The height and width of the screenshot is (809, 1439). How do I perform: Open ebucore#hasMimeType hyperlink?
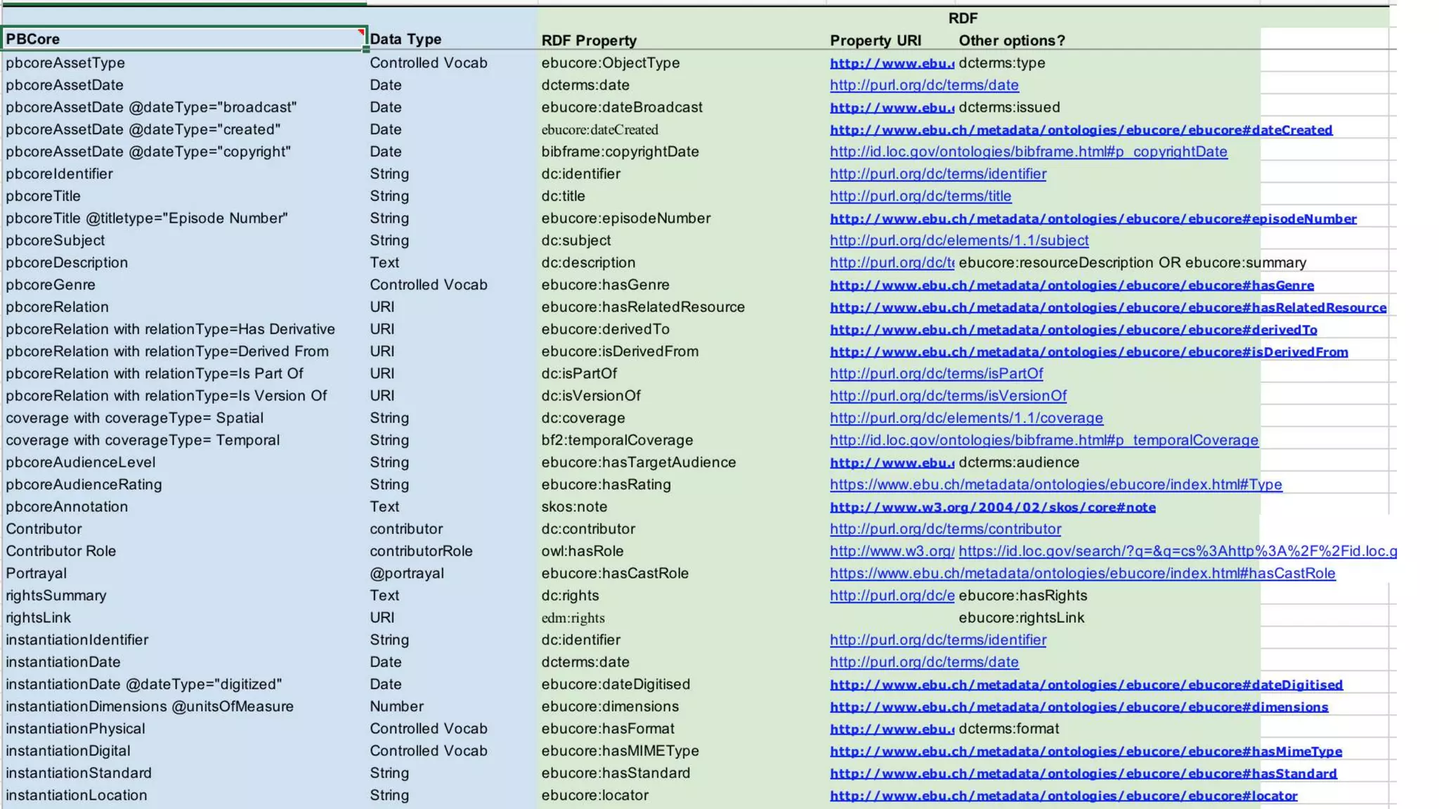[1086, 751]
